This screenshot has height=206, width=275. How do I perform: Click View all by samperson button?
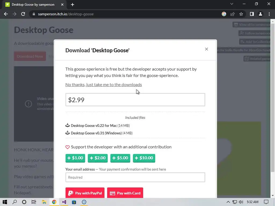pyautogui.click(x=252, y=25)
